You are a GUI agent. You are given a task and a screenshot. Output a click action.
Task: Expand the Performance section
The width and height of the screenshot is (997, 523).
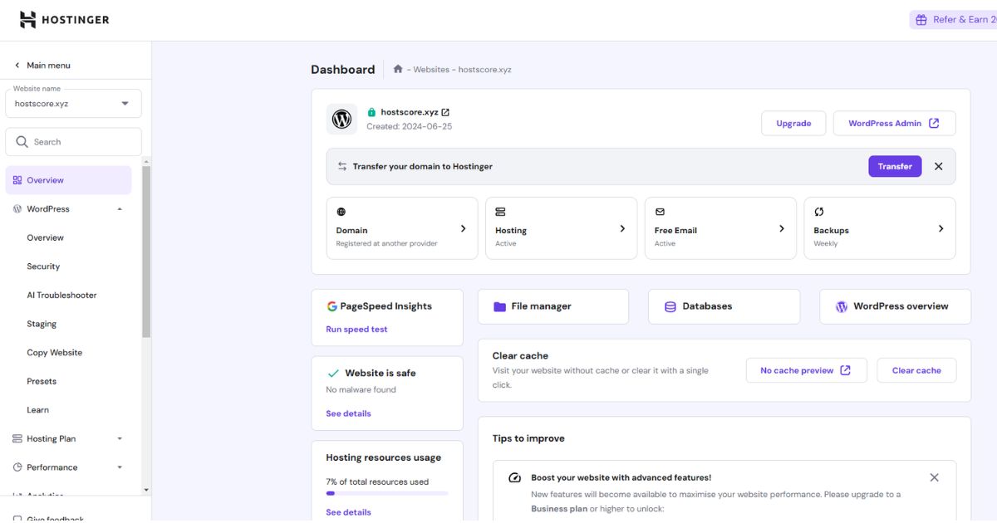[120, 467]
